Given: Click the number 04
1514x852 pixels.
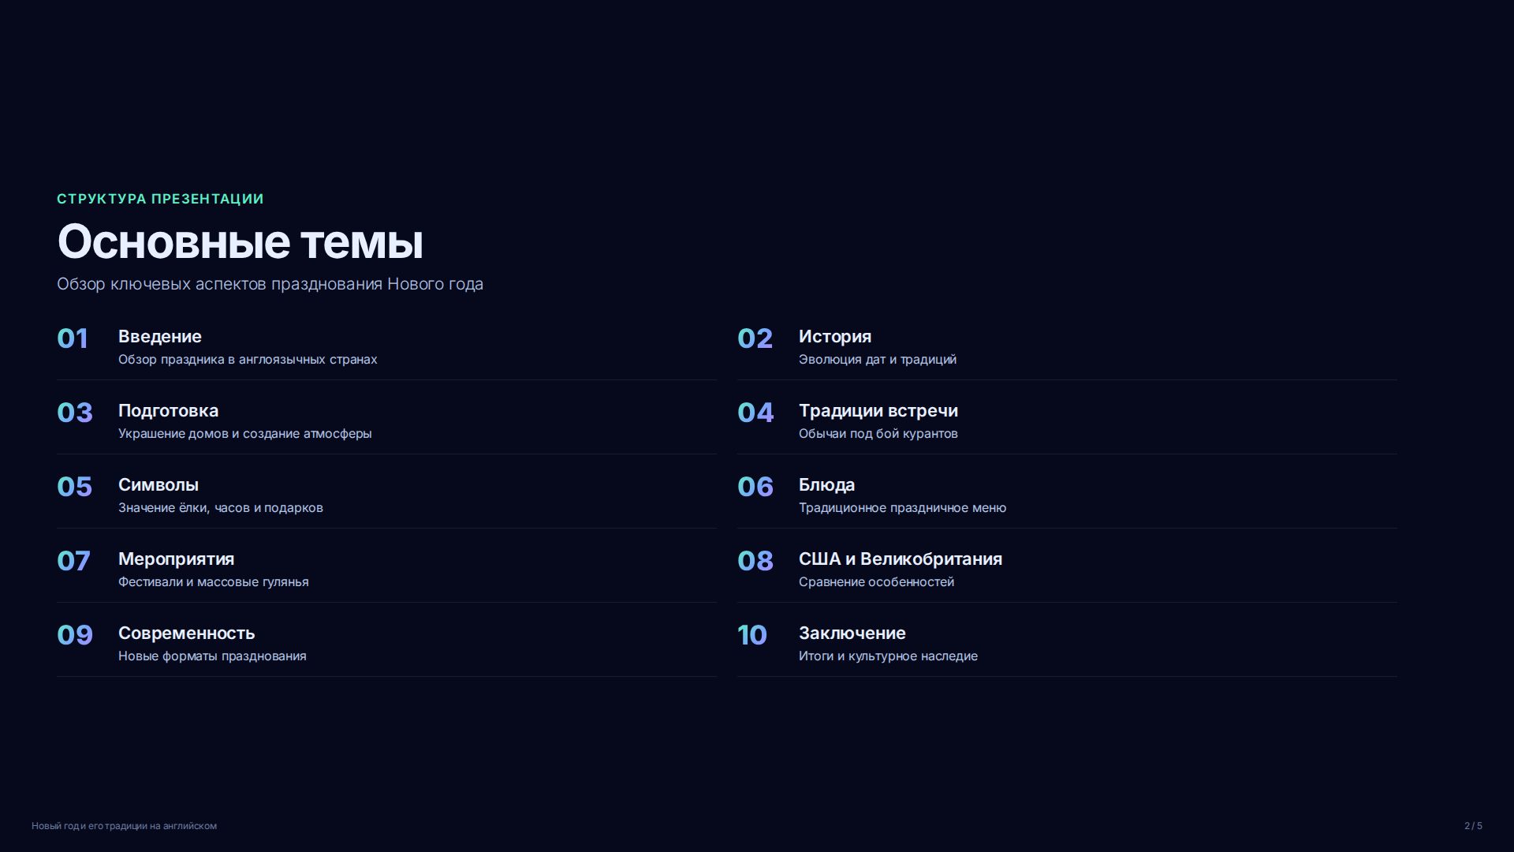Looking at the screenshot, I should (x=755, y=413).
